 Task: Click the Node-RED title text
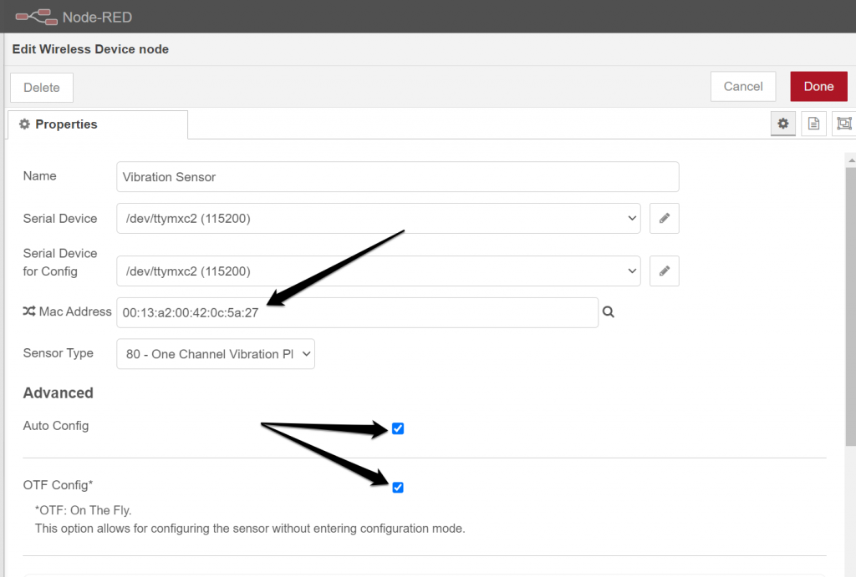click(97, 17)
